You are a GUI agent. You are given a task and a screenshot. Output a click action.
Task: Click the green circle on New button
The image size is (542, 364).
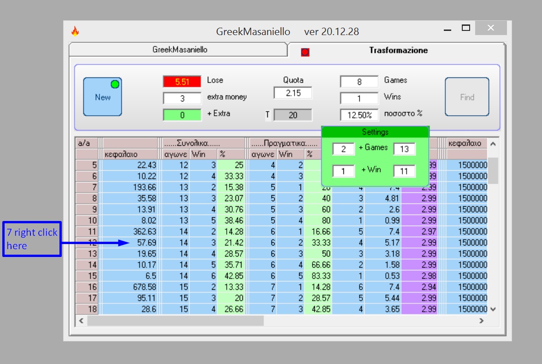click(115, 84)
